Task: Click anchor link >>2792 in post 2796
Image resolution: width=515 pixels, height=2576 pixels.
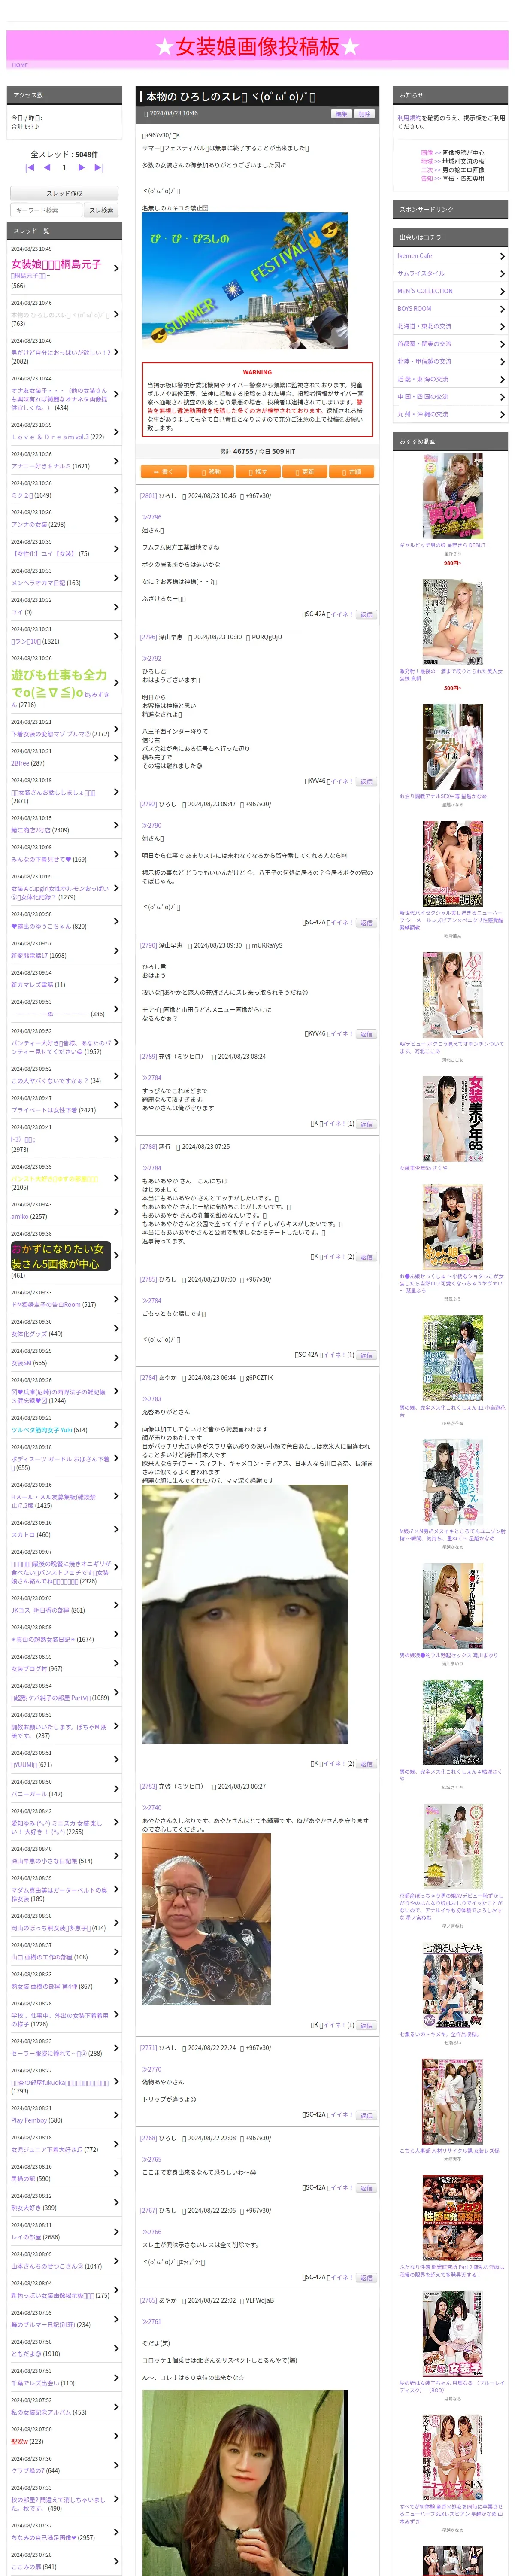Action: tap(151, 659)
